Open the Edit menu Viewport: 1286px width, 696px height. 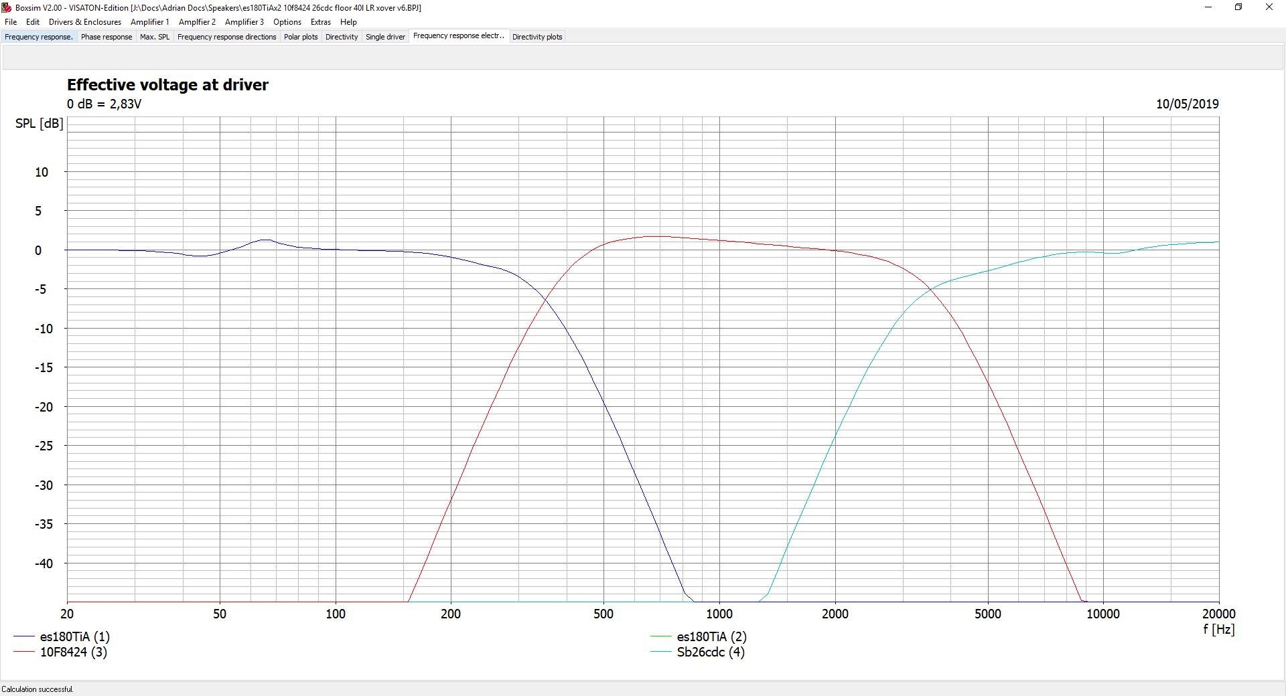point(32,22)
